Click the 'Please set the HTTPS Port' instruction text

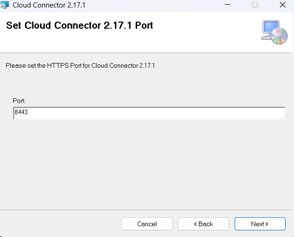pos(80,65)
